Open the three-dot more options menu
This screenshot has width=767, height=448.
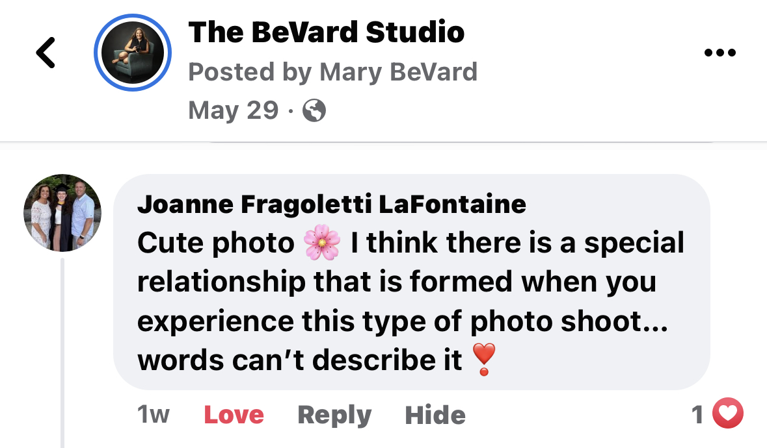pyautogui.click(x=720, y=53)
